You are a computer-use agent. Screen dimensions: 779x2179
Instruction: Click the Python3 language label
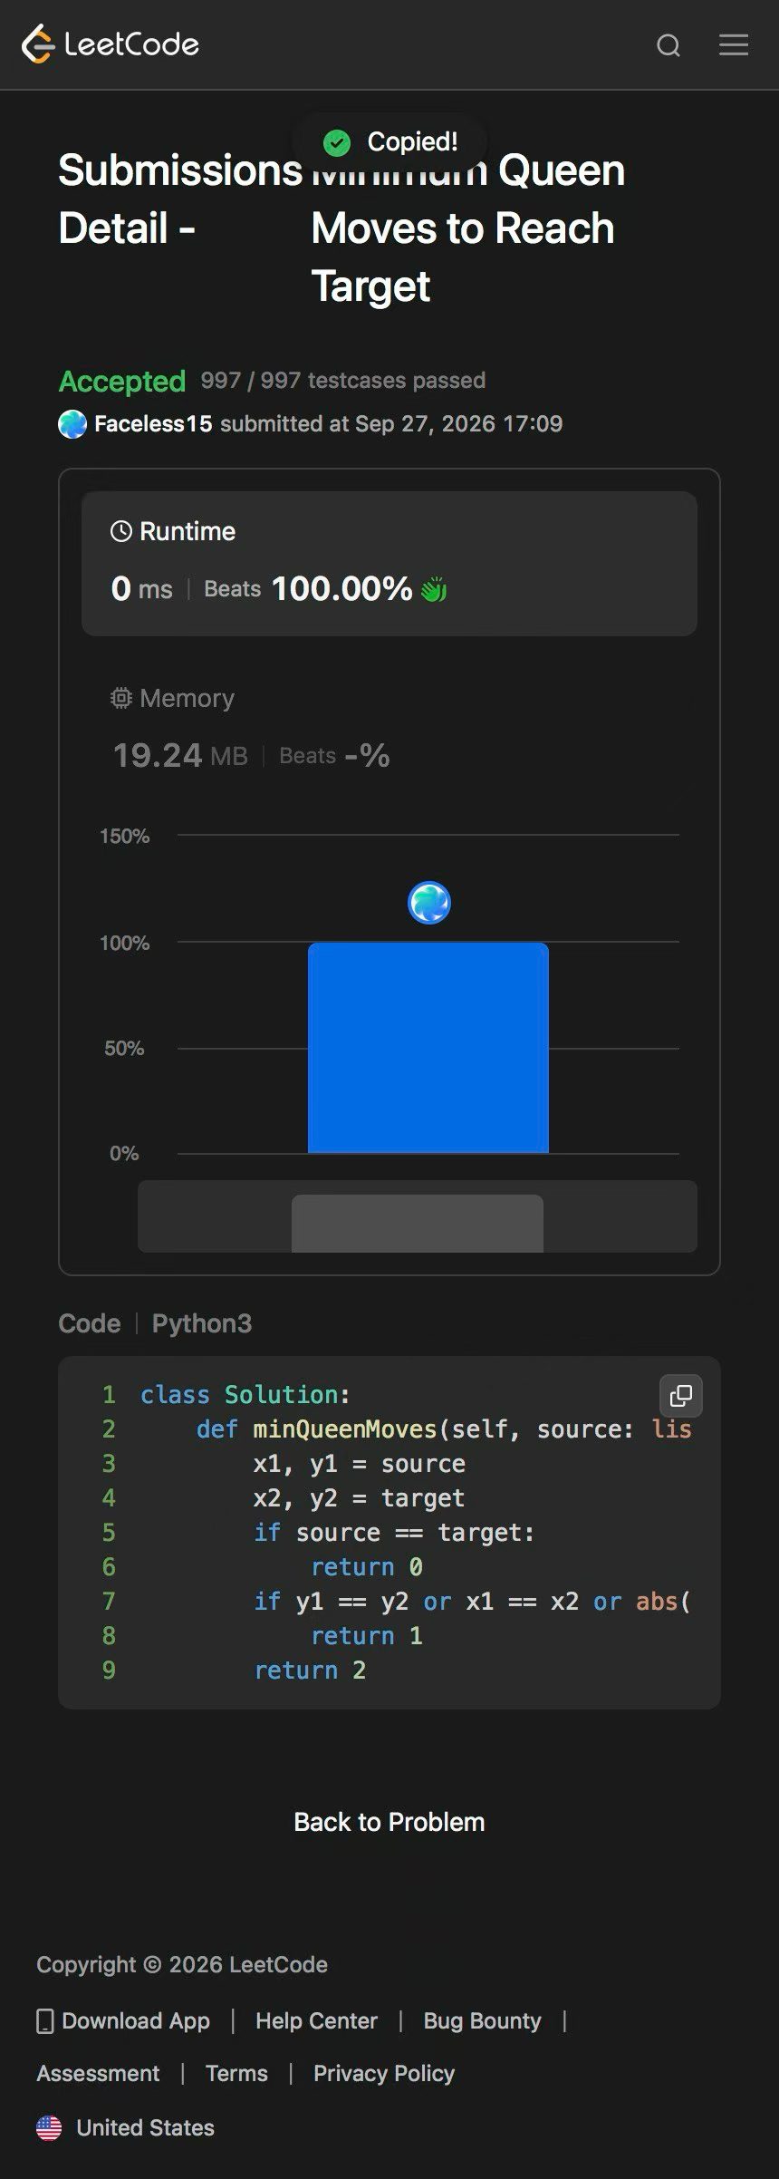click(x=202, y=1323)
